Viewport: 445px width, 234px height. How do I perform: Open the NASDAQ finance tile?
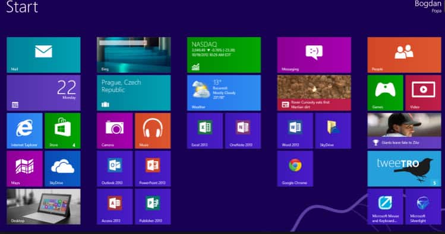pos(224,55)
